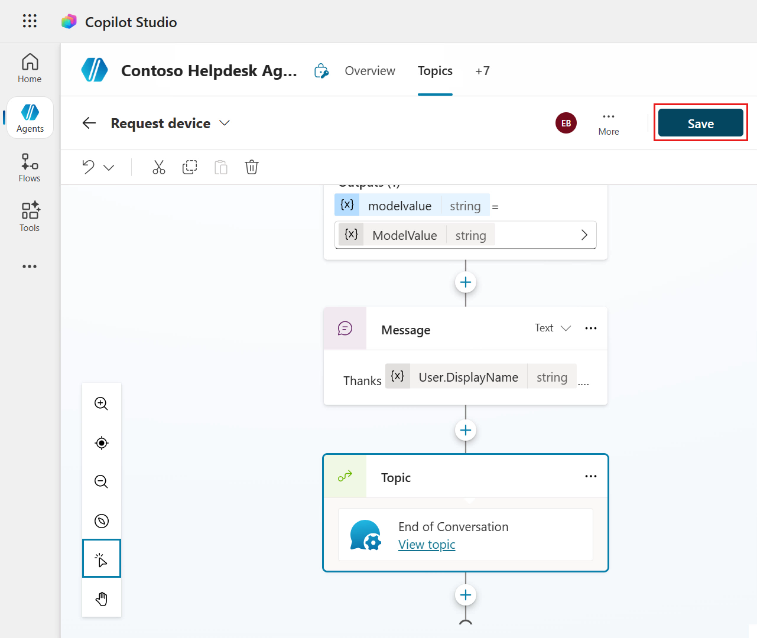Screen dimensions: 757x638
Task: Click the zoom out magnifier
Action: [102, 481]
